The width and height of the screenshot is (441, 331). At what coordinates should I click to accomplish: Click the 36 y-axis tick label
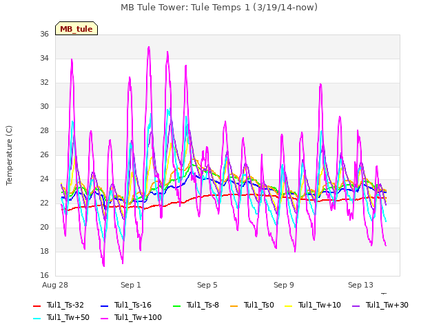pyautogui.click(x=44, y=34)
